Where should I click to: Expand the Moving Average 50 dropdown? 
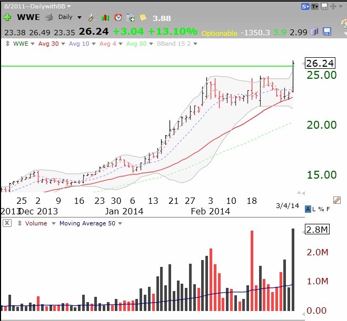(x=120, y=223)
